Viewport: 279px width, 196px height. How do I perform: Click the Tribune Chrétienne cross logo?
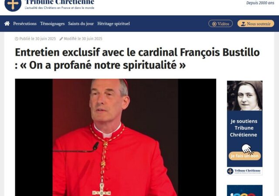point(13,5)
